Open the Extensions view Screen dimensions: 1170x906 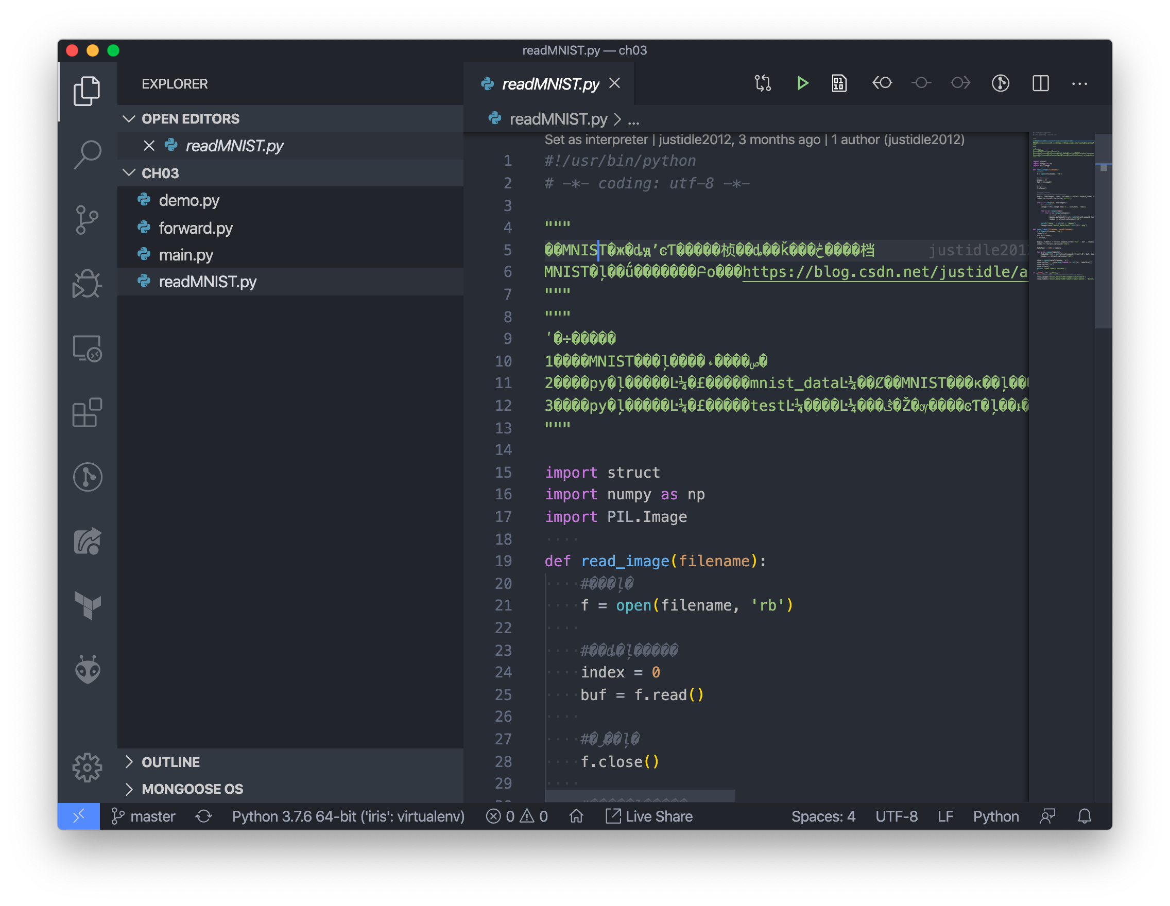click(x=88, y=413)
